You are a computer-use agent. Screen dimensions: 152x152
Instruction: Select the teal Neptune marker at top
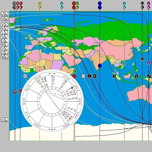(x=62, y=3)
